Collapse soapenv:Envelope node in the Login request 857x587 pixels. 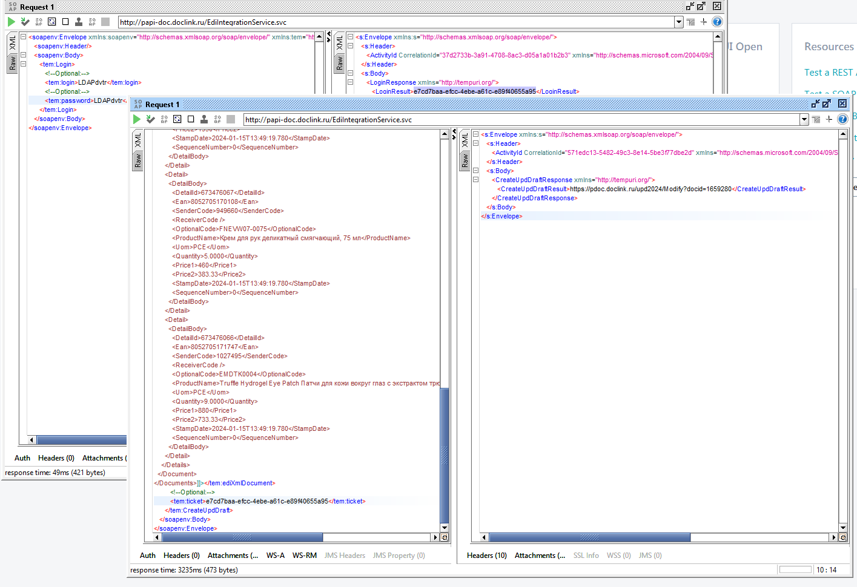click(x=23, y=36)
